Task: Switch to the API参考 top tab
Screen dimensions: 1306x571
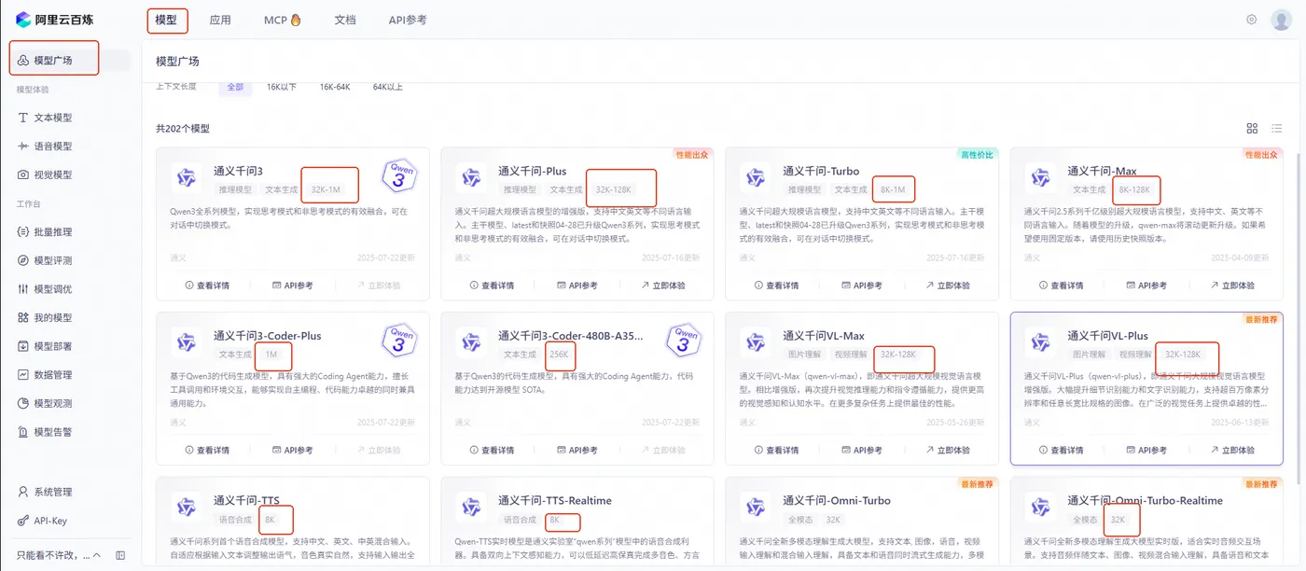Action: click(x=408, y=20)
